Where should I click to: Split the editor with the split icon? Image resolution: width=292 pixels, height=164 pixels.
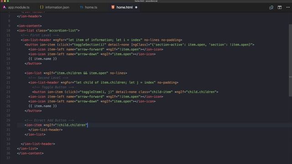(x=280, y=7)
